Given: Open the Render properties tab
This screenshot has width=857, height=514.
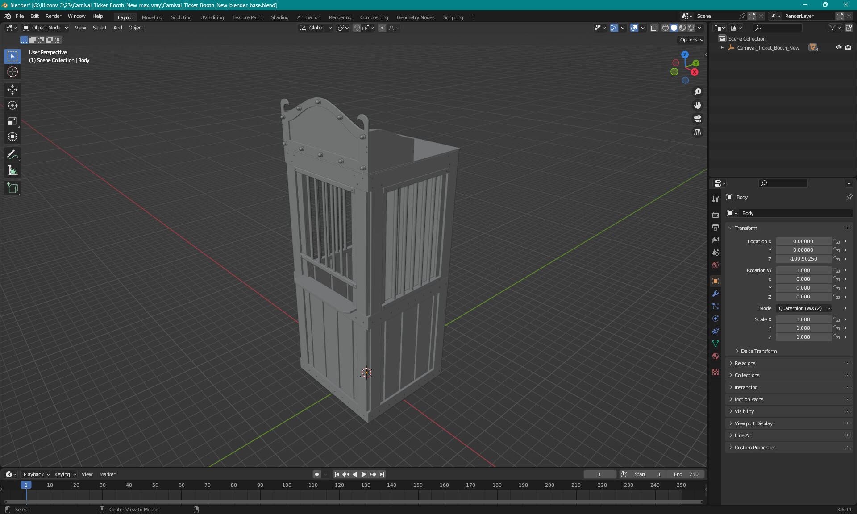Looking at the screenshot, I should click(x=716, y=215).
